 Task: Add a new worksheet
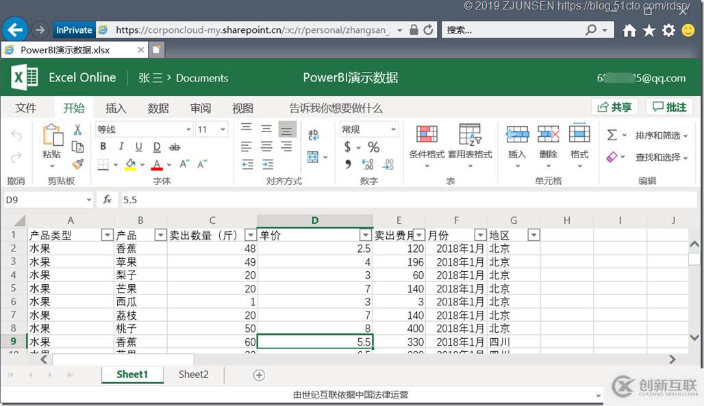pyautogui.click(x=259, y=375)
